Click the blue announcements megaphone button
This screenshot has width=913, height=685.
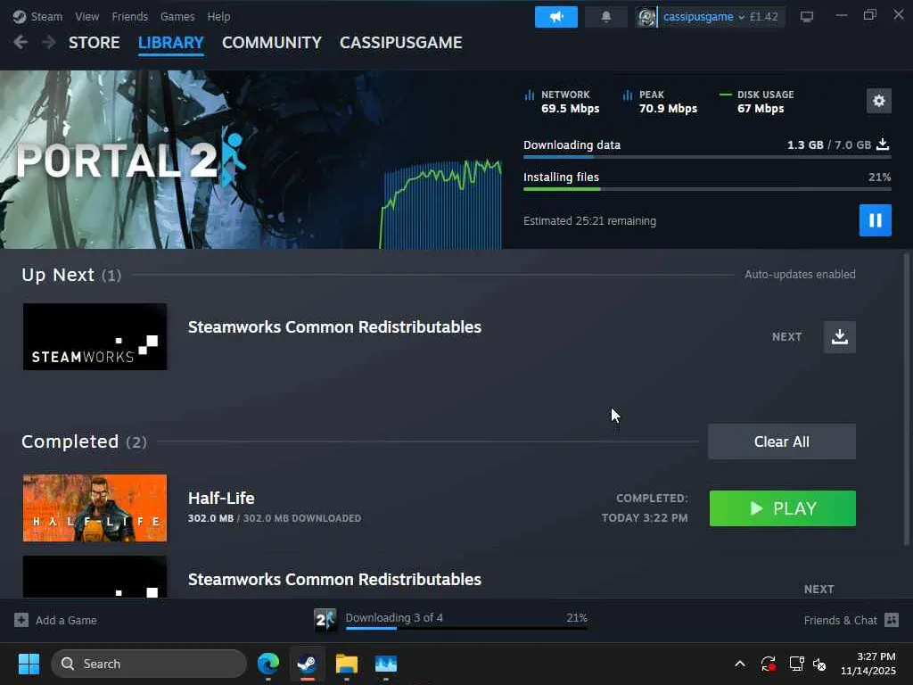click(556, 17)
